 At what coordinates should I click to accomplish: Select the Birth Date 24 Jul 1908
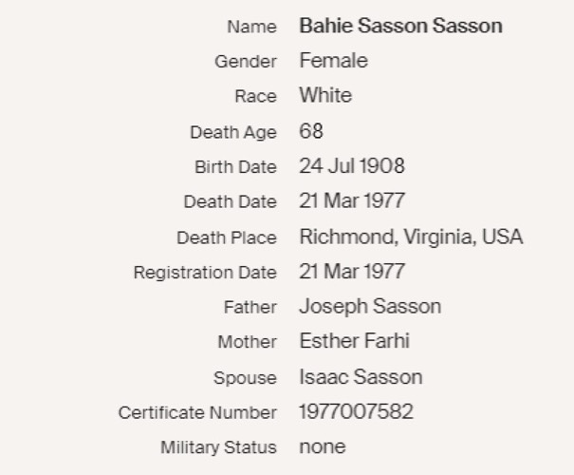pyautogui.click(x=352, y=166)
